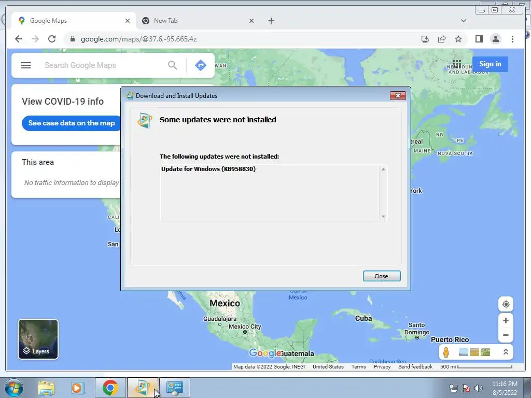Click the network tray icon
Screen dimensions: 531x398
(x=453, y=388)
